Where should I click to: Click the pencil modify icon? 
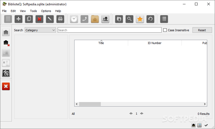50,19
